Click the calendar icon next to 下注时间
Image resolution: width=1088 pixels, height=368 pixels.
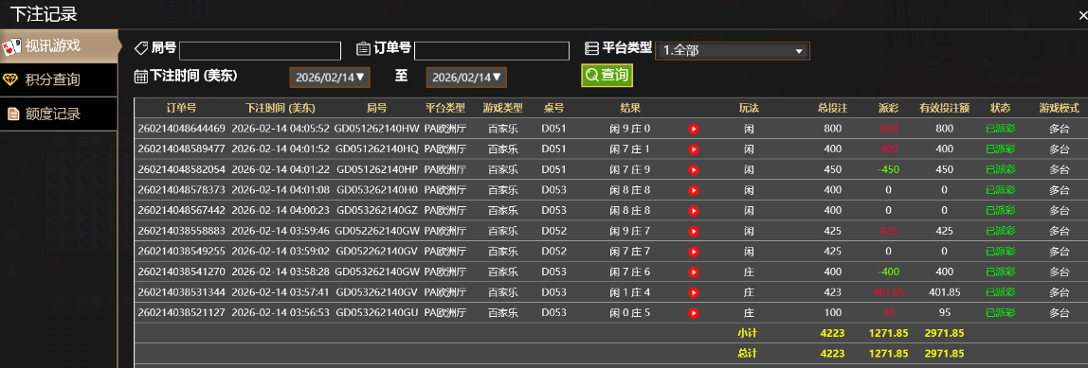point(141,77)
